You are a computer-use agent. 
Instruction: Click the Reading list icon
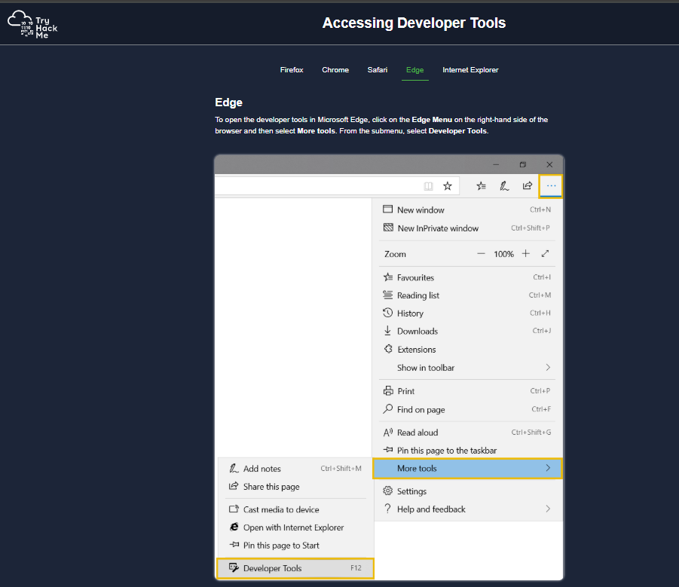[x=387, y=295]
